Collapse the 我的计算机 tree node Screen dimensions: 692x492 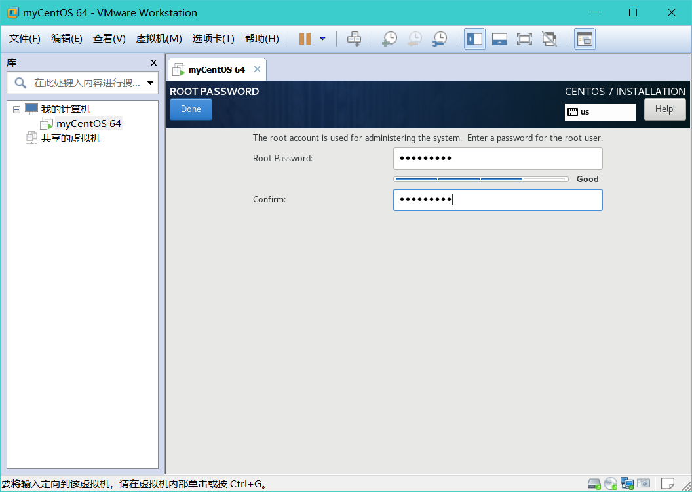[x=17, y=109]
